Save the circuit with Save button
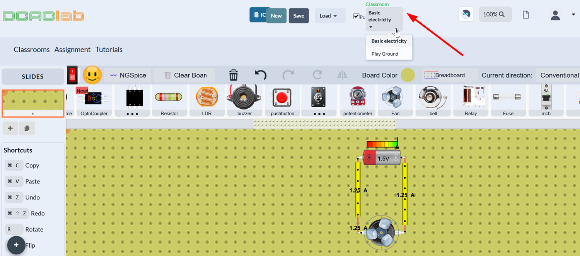580x256 pixels. [299, 16]
